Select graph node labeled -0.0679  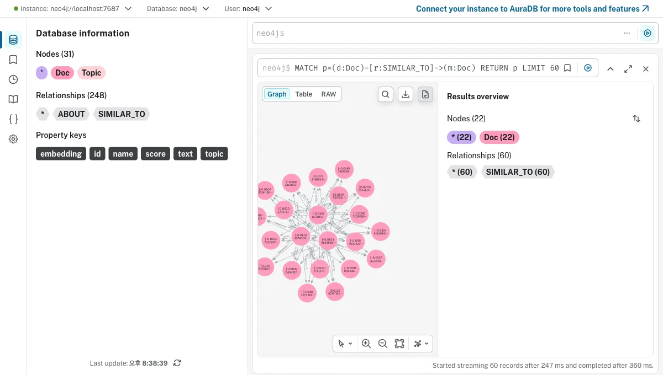[x=301, y=237]
